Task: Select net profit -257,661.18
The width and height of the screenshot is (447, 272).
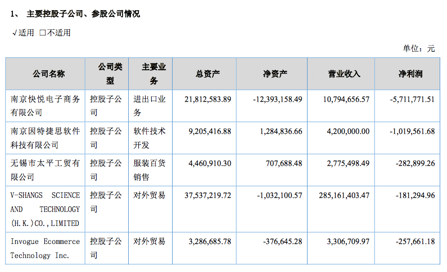Action: pyautogui.click(x=416, y=242)
